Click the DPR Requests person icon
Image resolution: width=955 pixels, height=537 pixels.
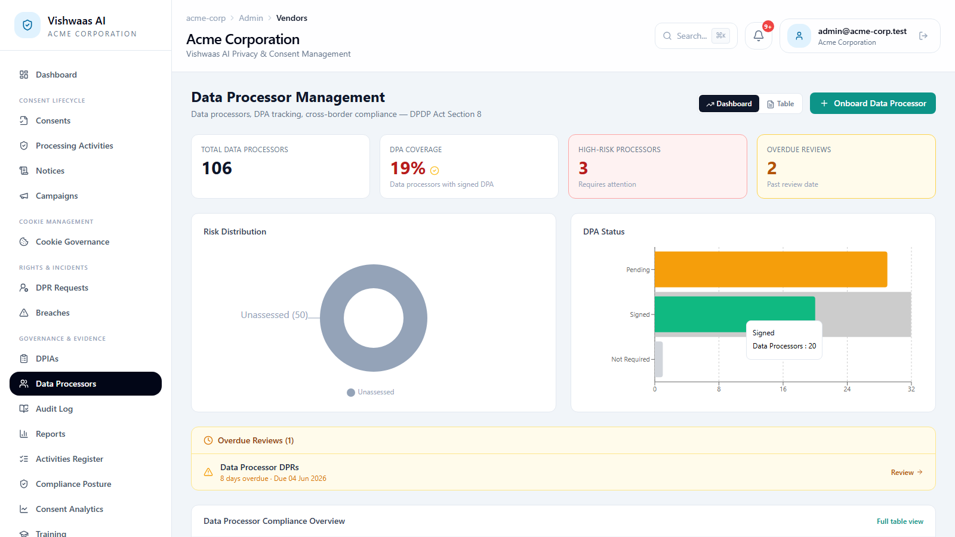click(x=24, y=288)
